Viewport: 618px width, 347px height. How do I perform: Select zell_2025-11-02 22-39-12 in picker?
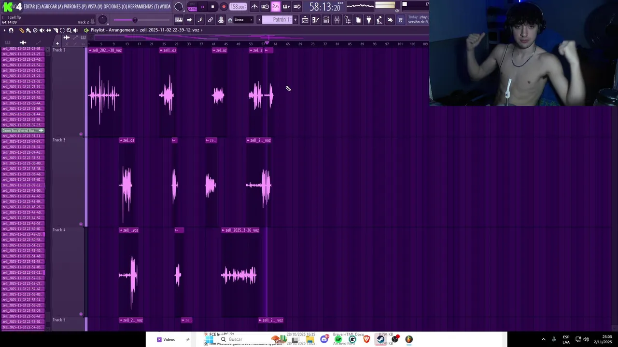coord(23,185)
